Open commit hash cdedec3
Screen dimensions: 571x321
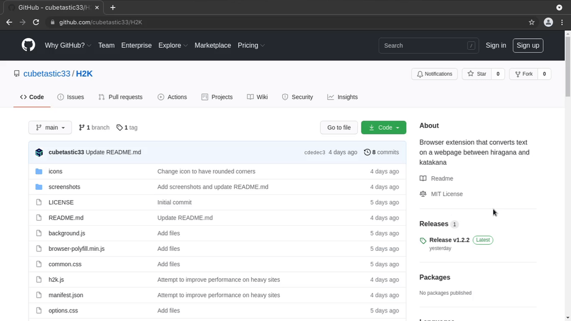[x=315, y=153]
